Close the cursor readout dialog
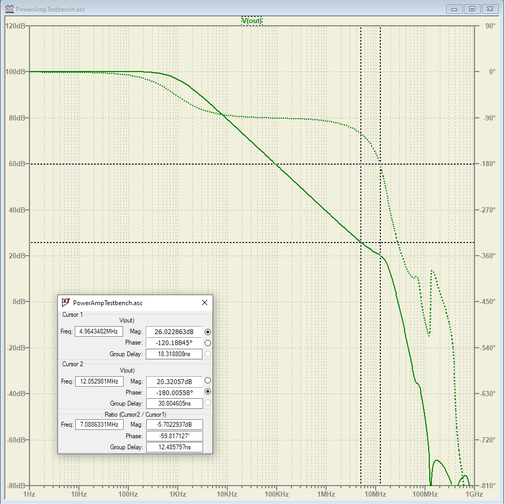The height and width of the screenshot is (504, 505). tap(205, 303)
